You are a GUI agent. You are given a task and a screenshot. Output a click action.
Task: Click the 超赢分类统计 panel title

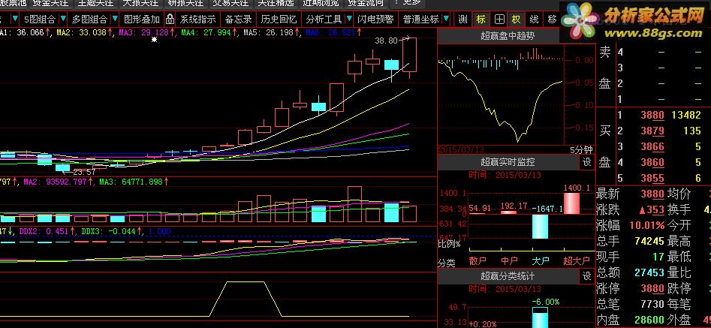[x=508, y=275]
